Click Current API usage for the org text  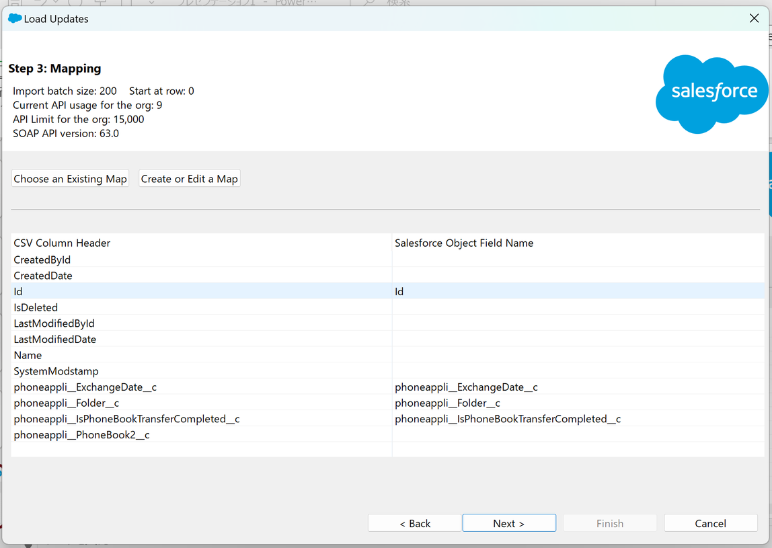pos(87,105)
